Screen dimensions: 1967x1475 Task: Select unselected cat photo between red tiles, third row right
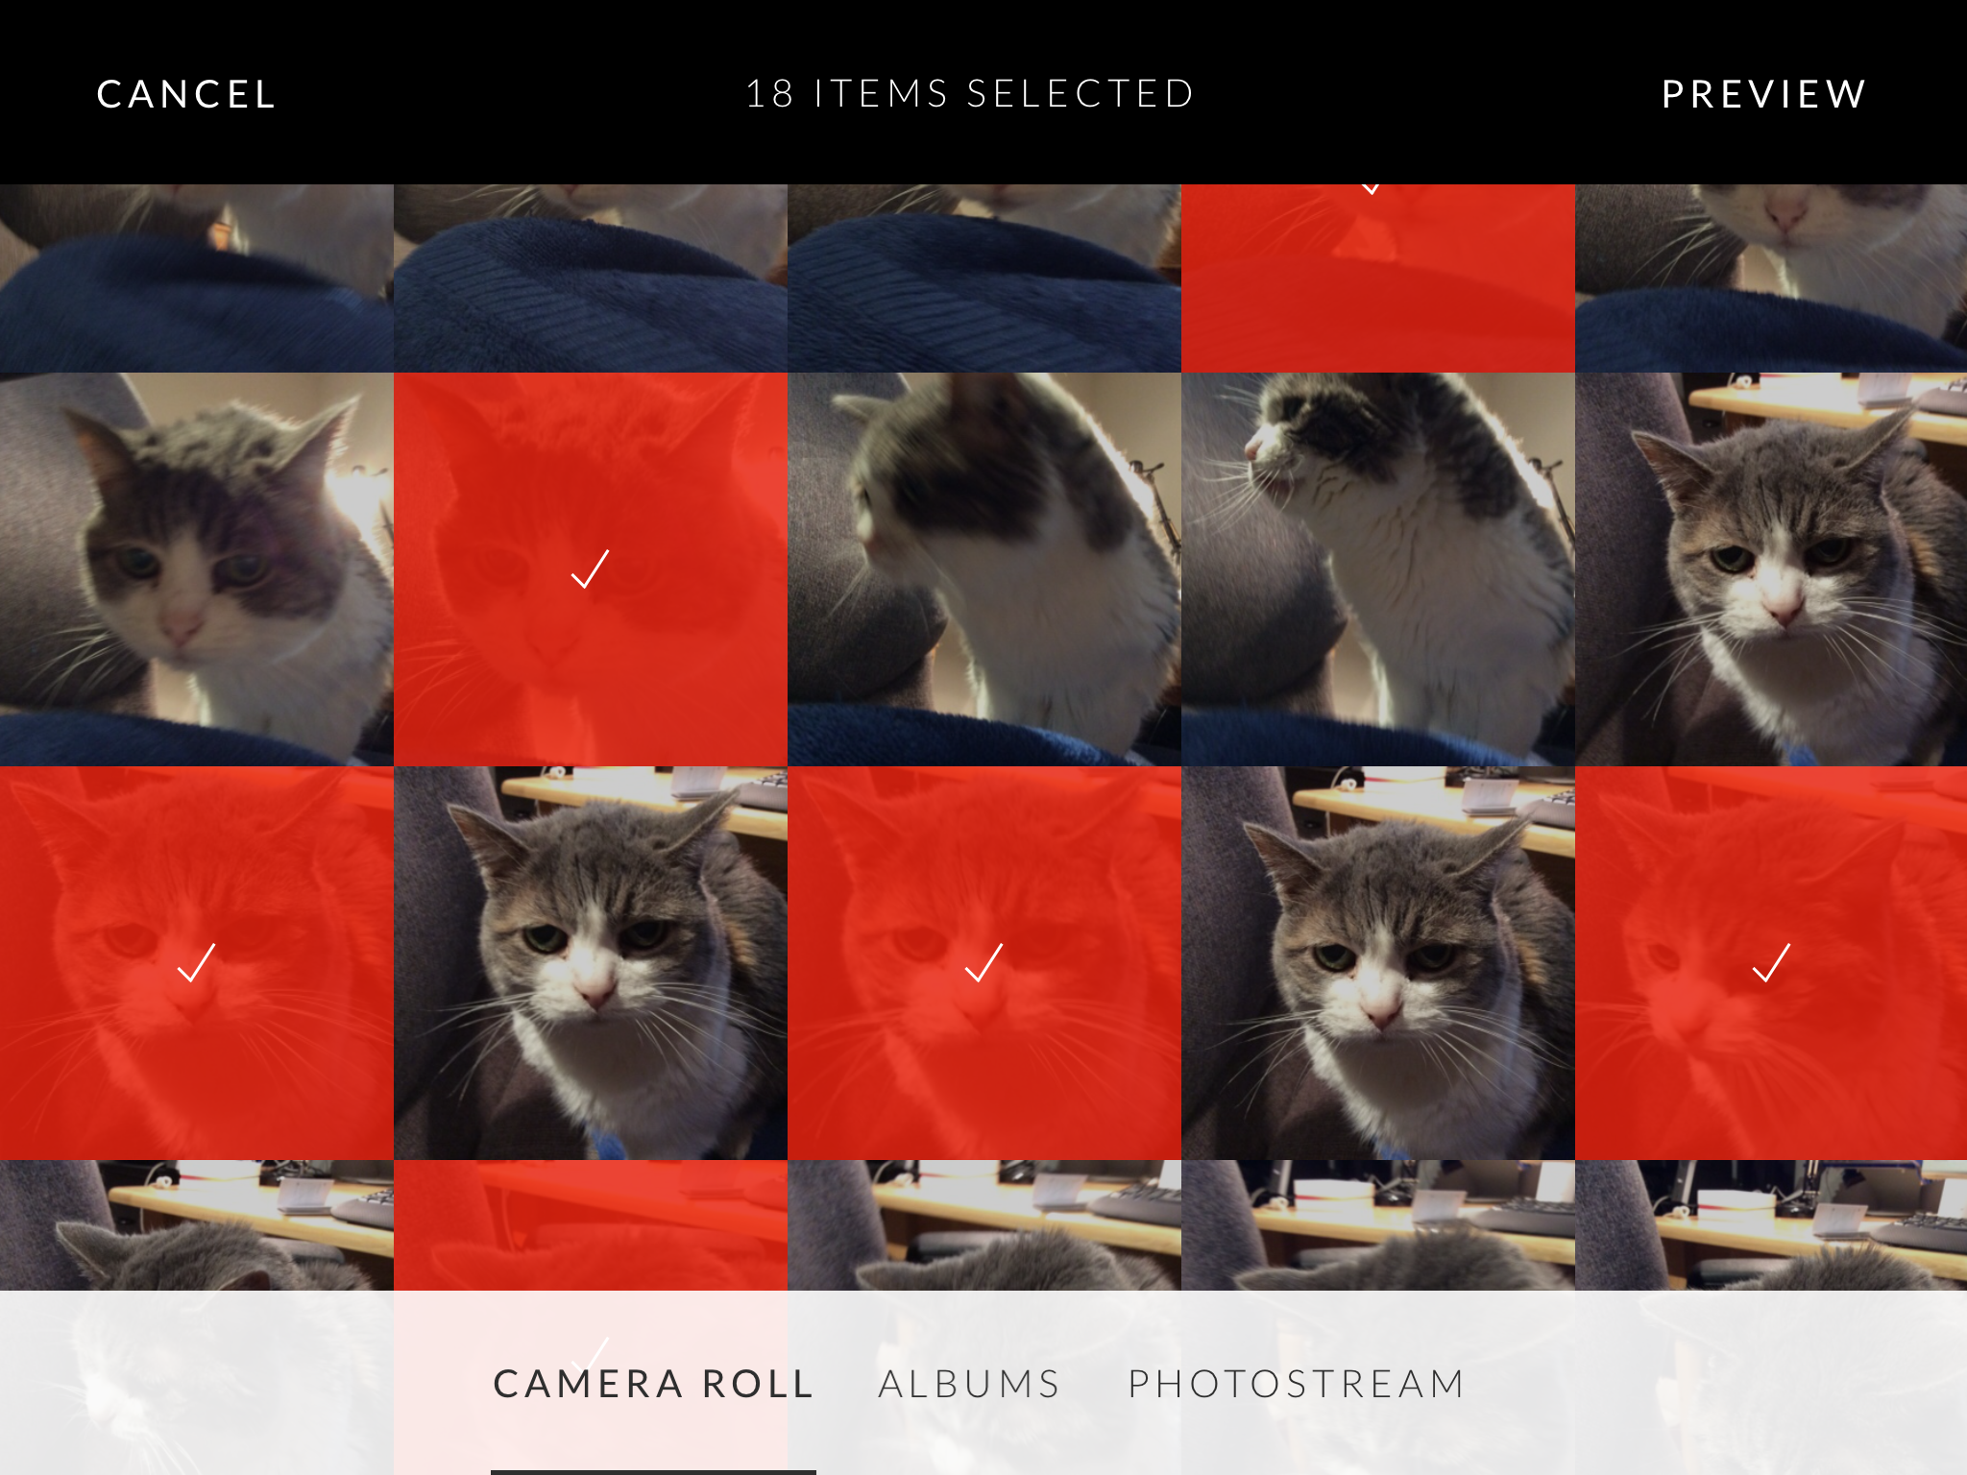[x=1378, y=963]
